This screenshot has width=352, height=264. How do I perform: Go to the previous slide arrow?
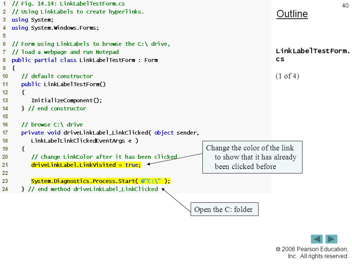(x=316, y=239)
